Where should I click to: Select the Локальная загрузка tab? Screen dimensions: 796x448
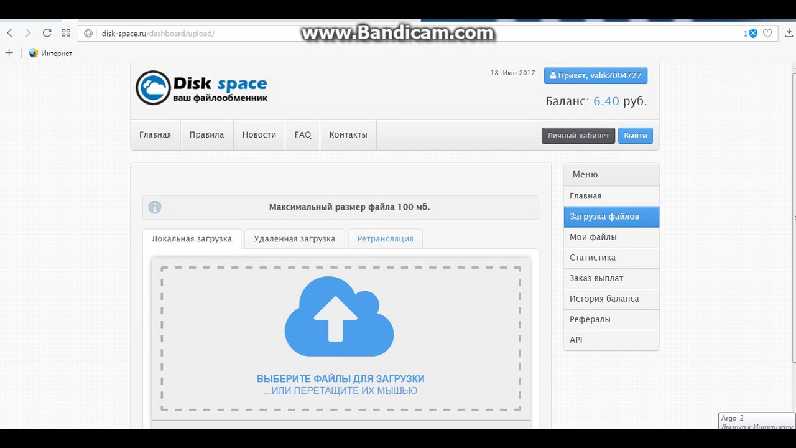point(192,239)
